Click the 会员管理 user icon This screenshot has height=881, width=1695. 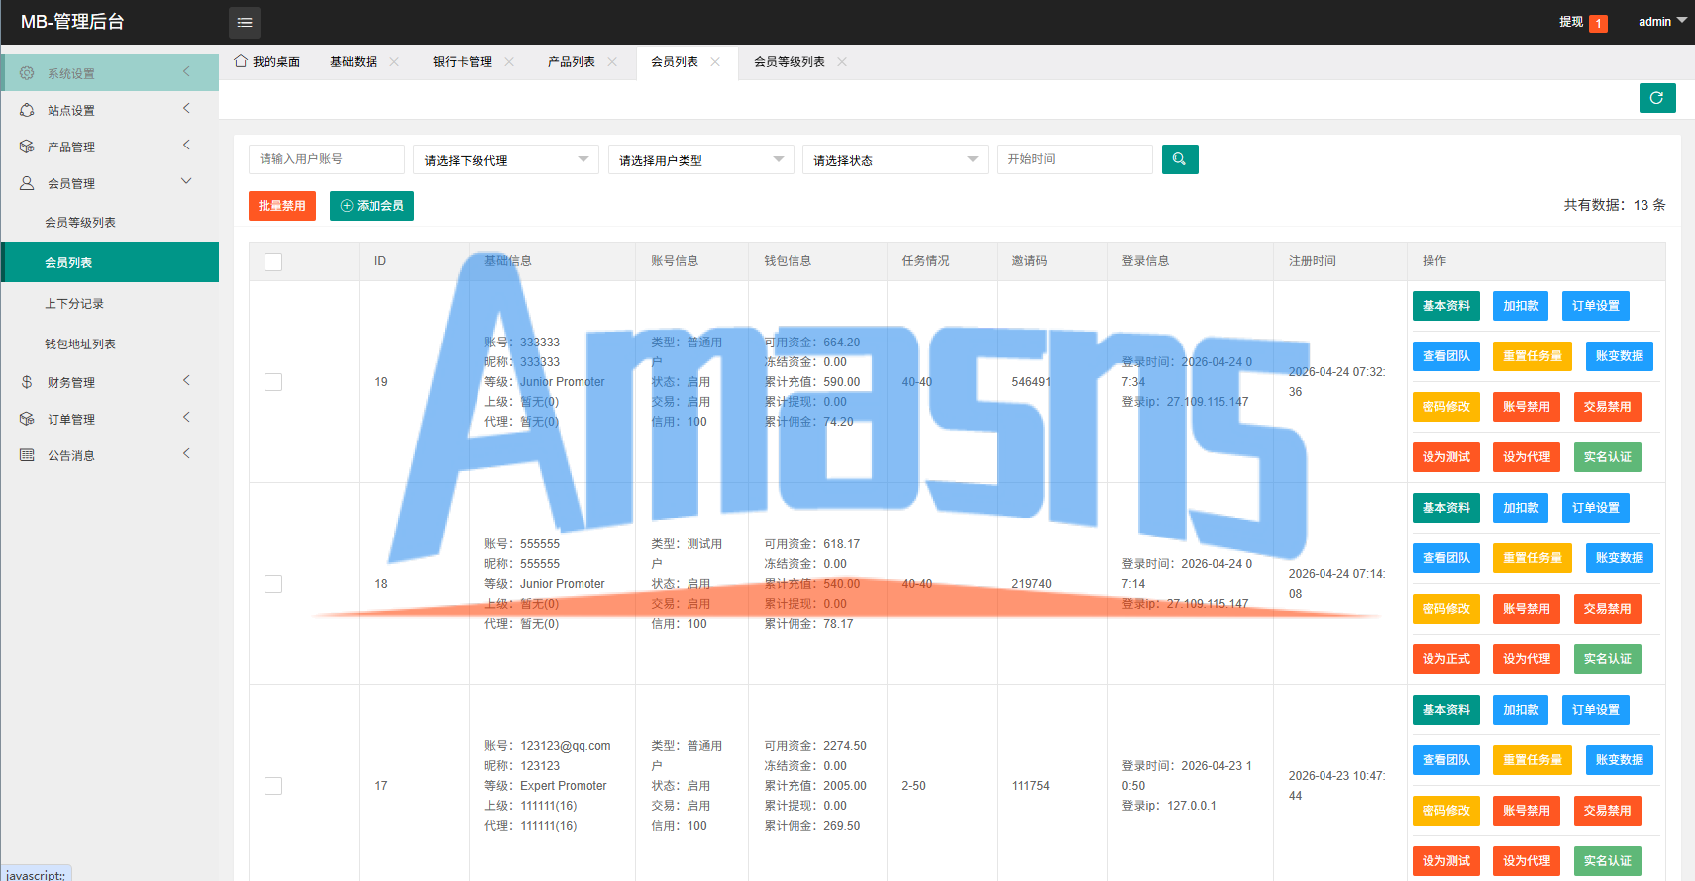27,183
